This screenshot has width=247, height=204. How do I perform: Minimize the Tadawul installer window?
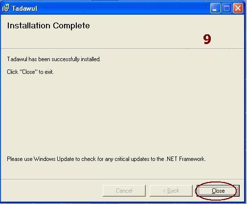[x=215, y=8]
